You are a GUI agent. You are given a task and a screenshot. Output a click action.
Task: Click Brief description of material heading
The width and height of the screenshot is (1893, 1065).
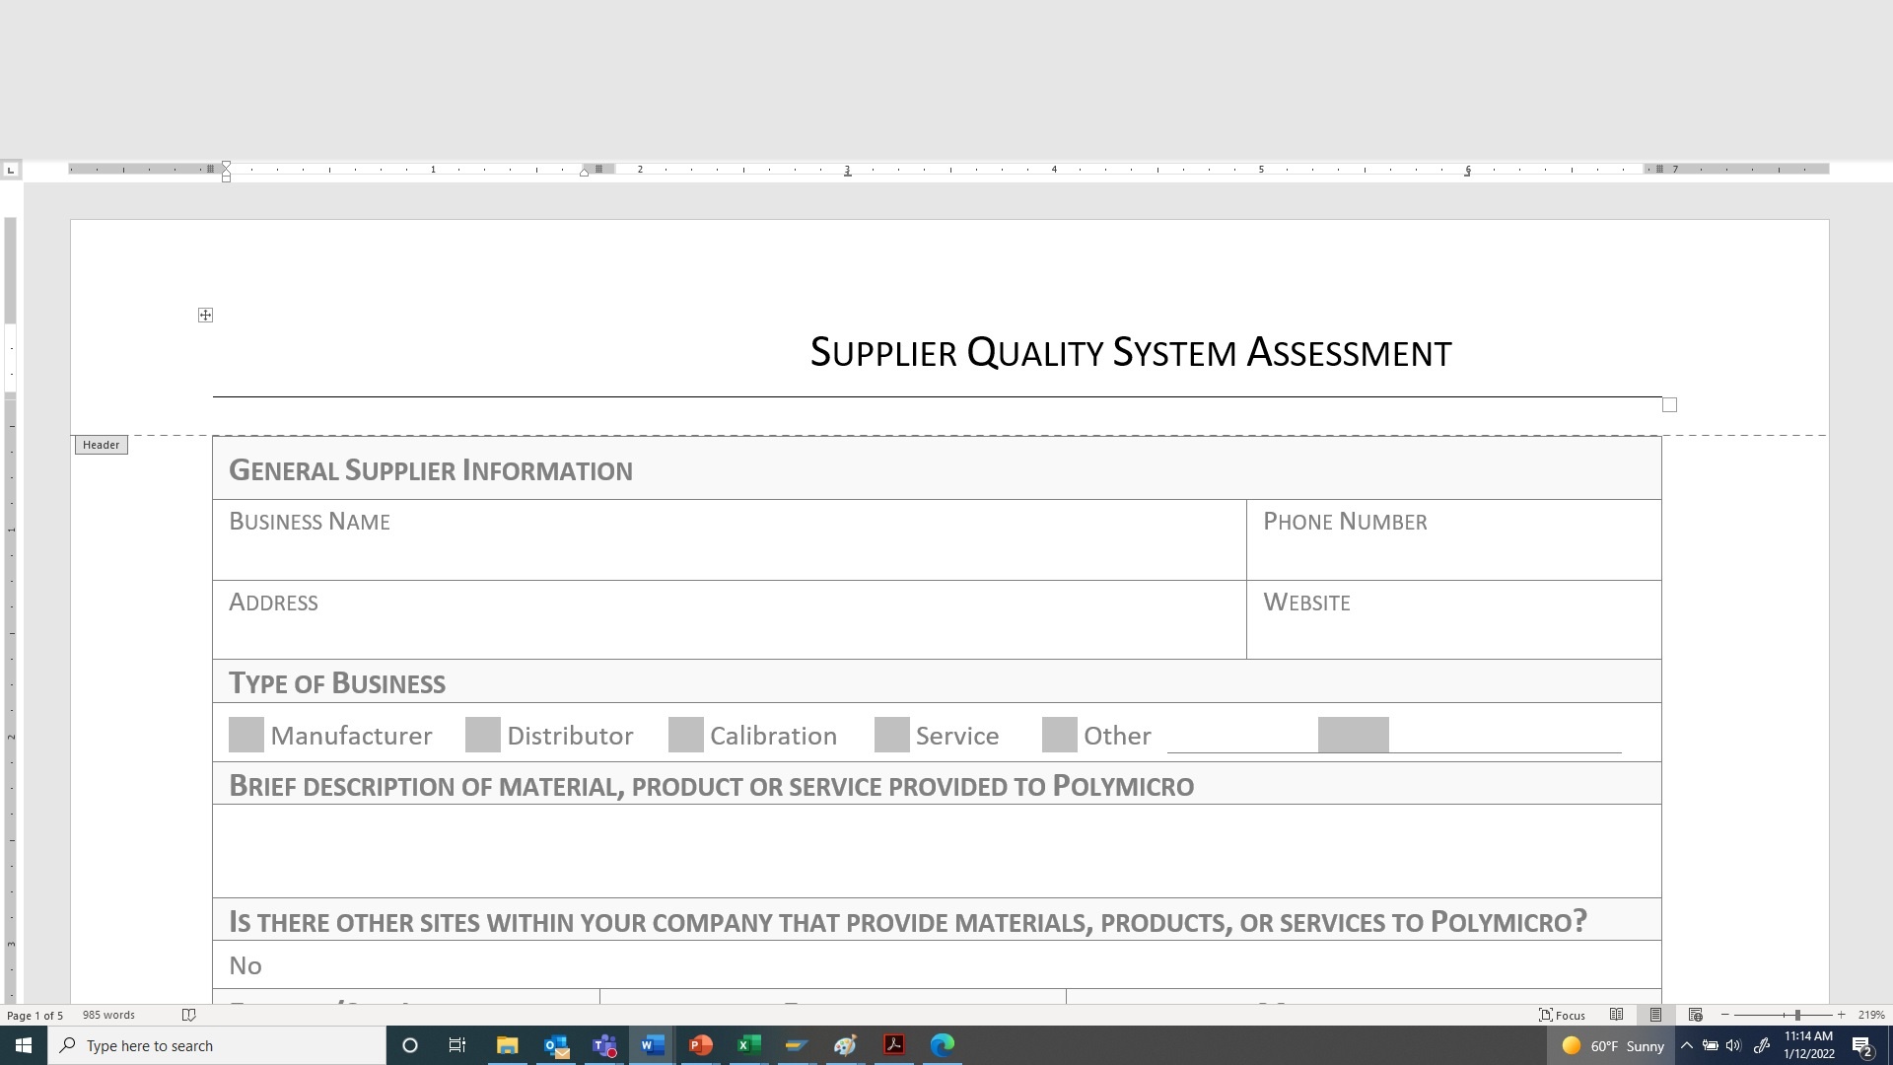click(711, 786)
